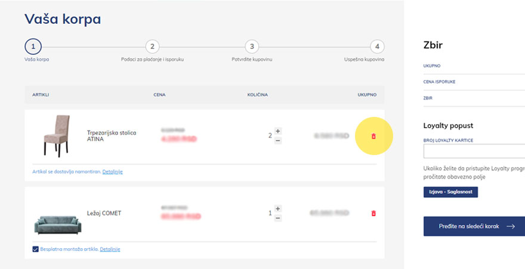The height and width of the screenshot is (269, 525).
Task: Proceed with Pređite na sledeći korak
Action: 474,227
